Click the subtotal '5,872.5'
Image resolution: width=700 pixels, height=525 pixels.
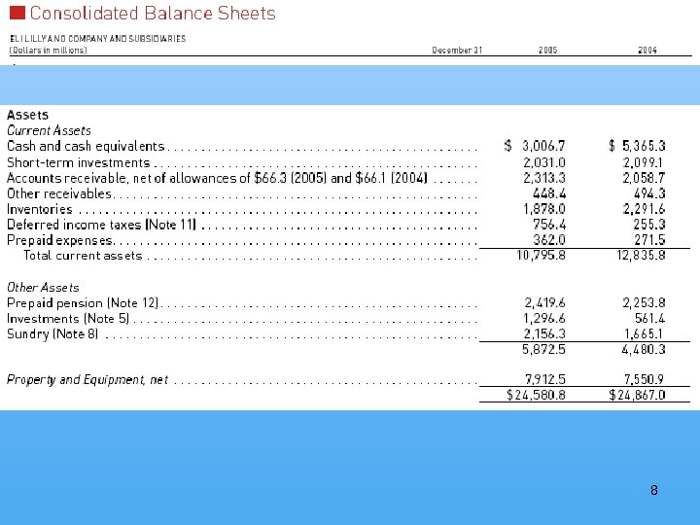543,349
